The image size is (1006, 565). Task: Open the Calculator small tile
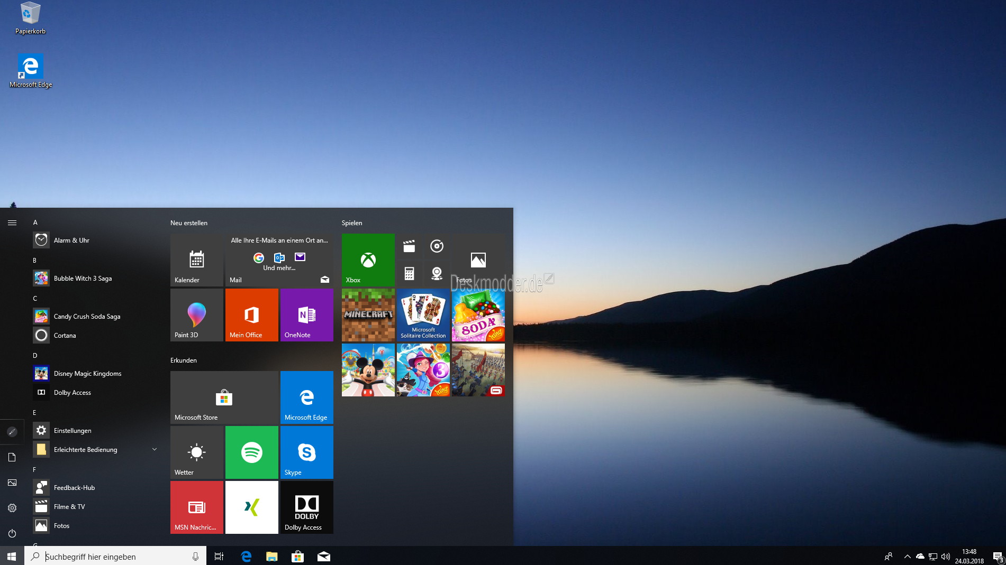[x=409, y=274]
